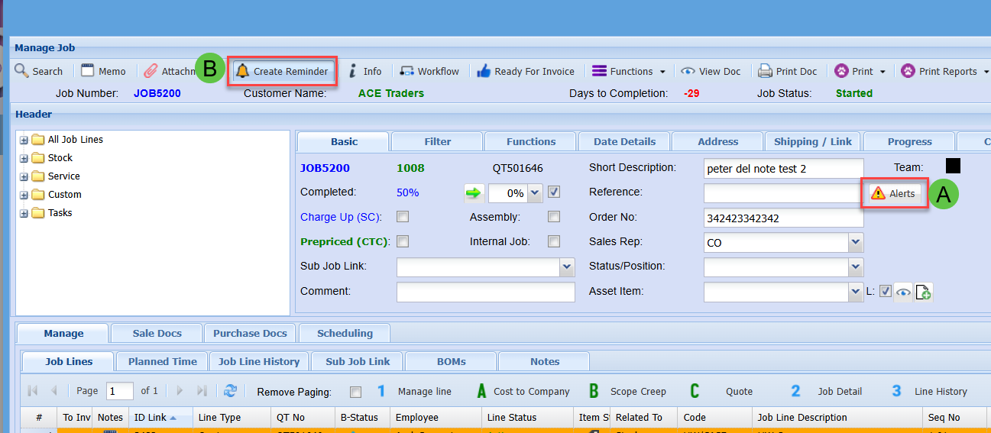Open the Sales Rep dropdown

[855, 243]
